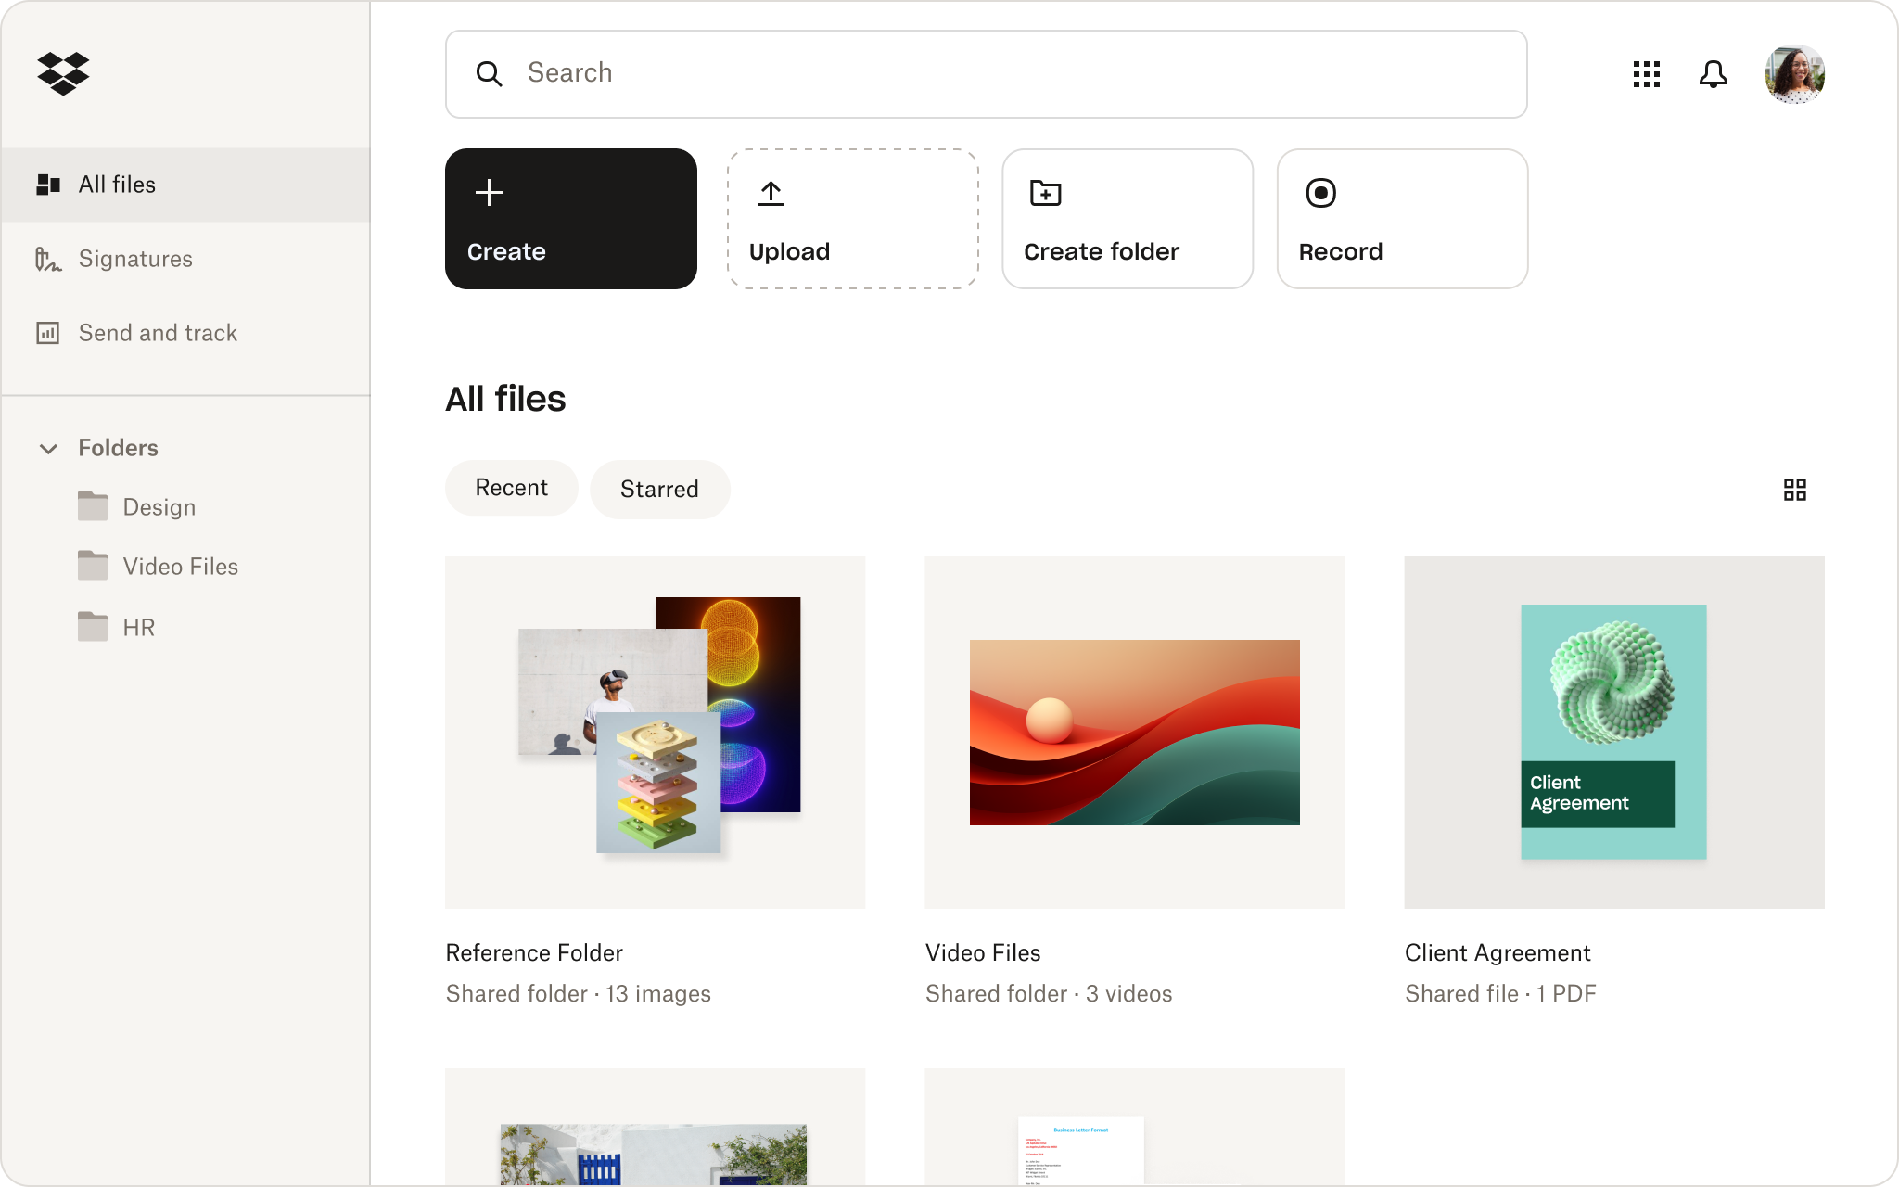Click the HR folder in sidebar

click(x=136, y=628)
